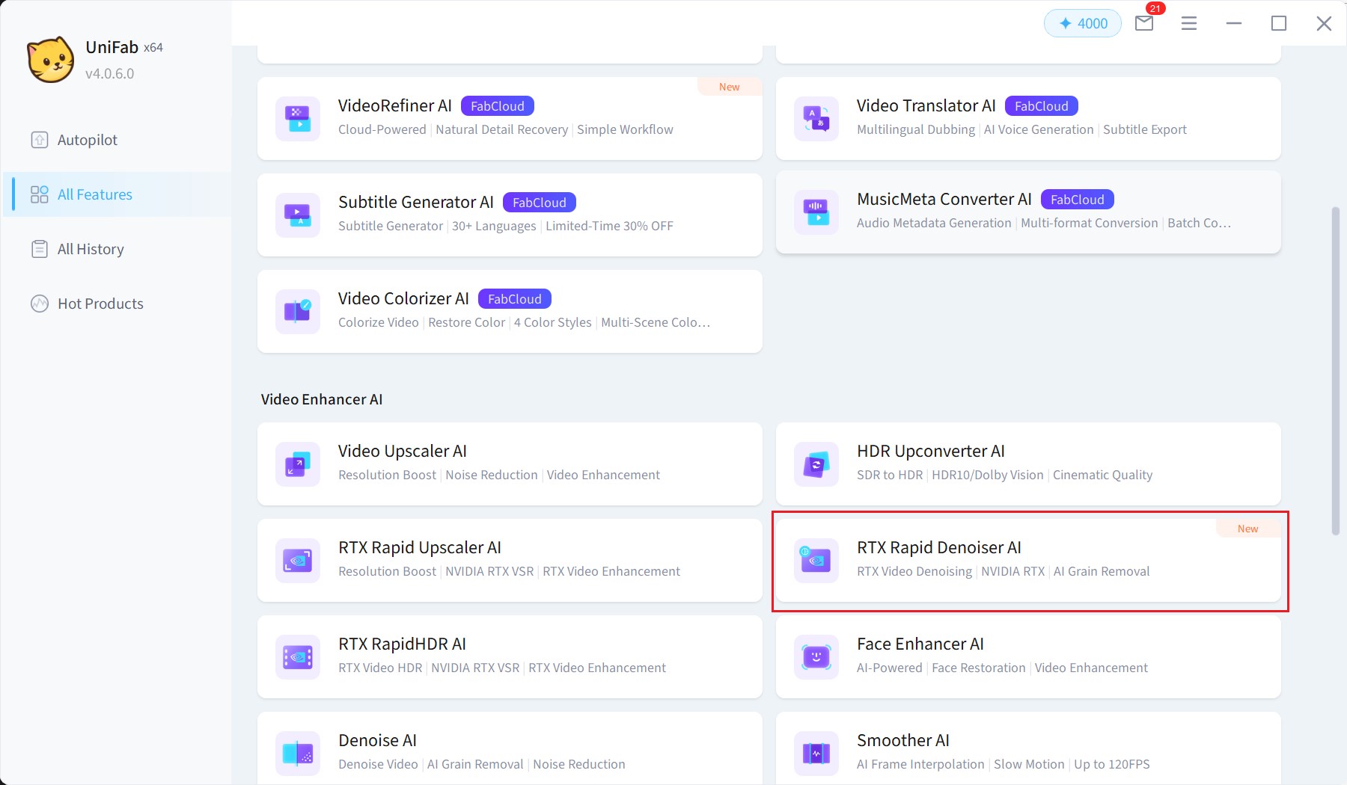This screenshot has height=785, width=1347.
Task: Click 'Limited-Time 30% OFF' text
Action: pyautogui.click(x=609, y=226)
